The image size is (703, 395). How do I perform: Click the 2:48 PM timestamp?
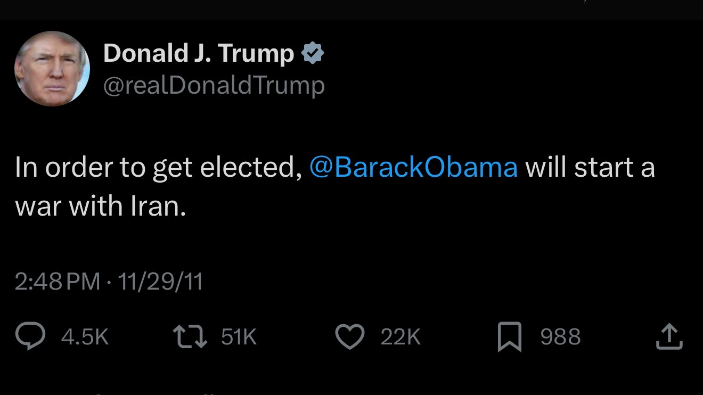pos(57,281)
